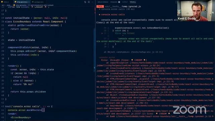The height and width of the screenshot is (121, 215).
Task: Click 'static getDerivedStateFromError(error)' line
Action: [35, 26]
